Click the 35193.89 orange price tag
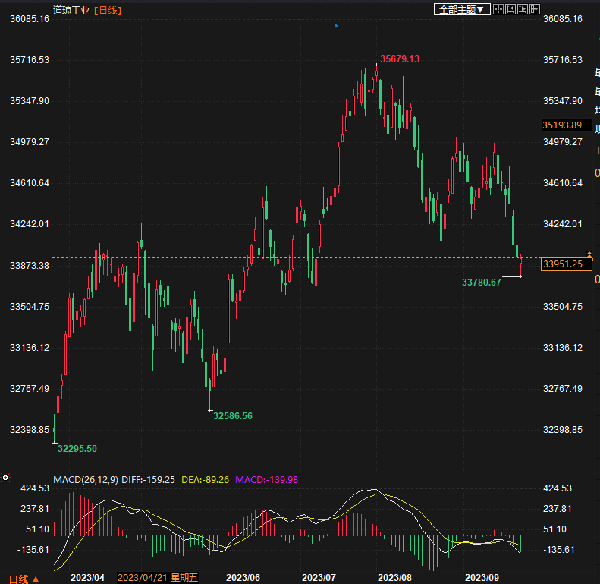 point(562,125)
